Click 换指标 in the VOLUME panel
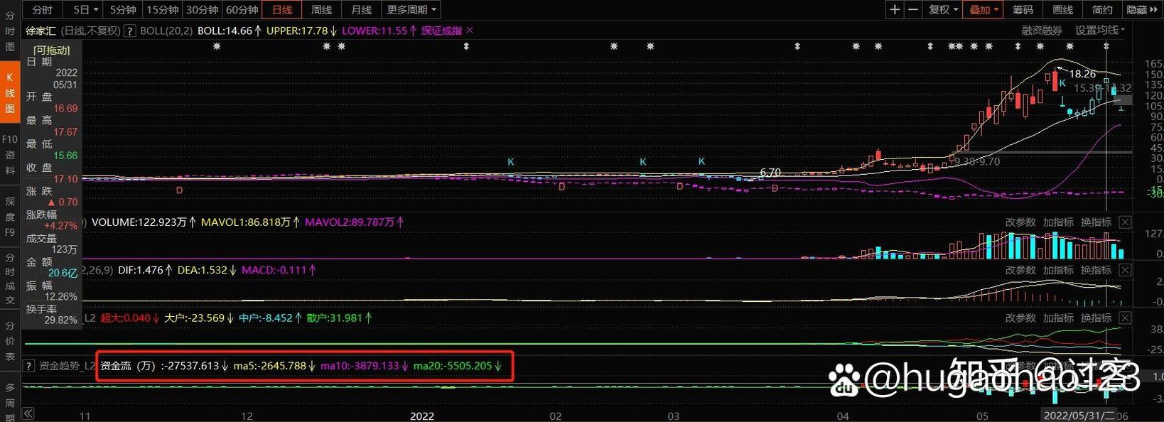1164x422 pixels. (1096, 222)
